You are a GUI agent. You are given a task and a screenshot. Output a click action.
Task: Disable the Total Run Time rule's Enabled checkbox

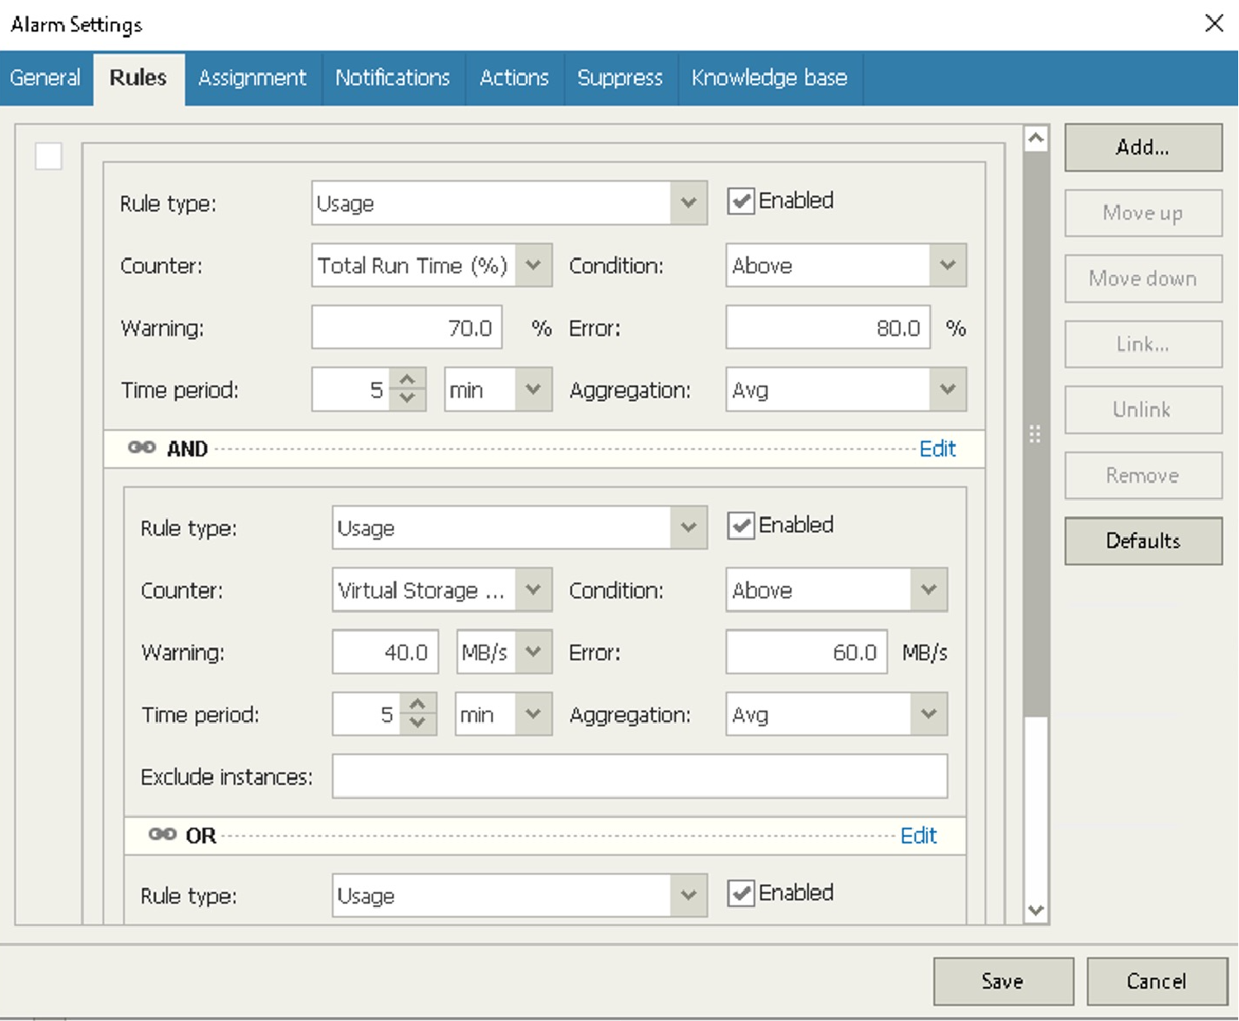click(x=740, y=201)
